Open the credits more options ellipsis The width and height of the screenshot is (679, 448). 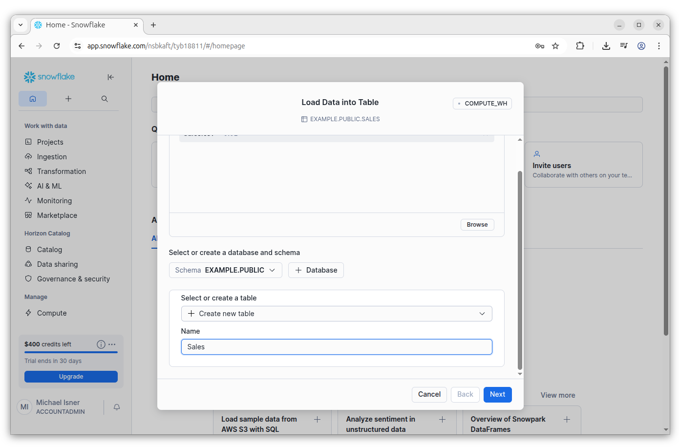click(x=112, y=344)
